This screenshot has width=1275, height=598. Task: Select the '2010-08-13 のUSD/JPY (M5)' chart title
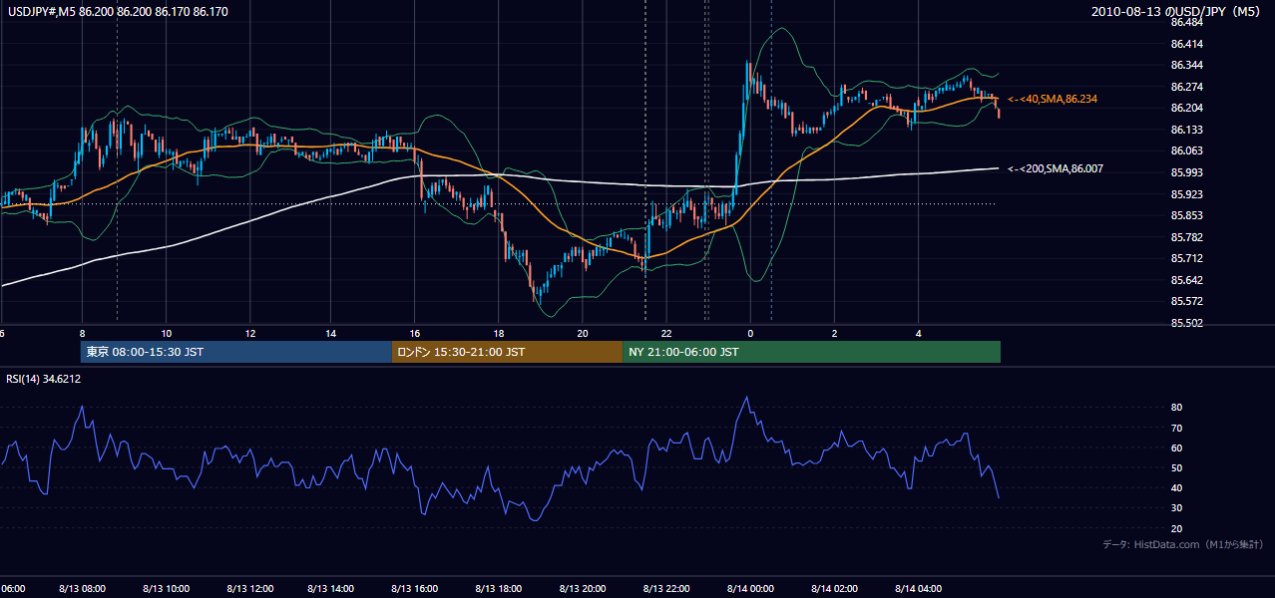tap(1176, 12)
